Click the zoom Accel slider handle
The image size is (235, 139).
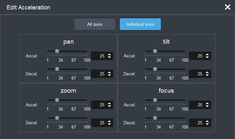coord(57,100)
